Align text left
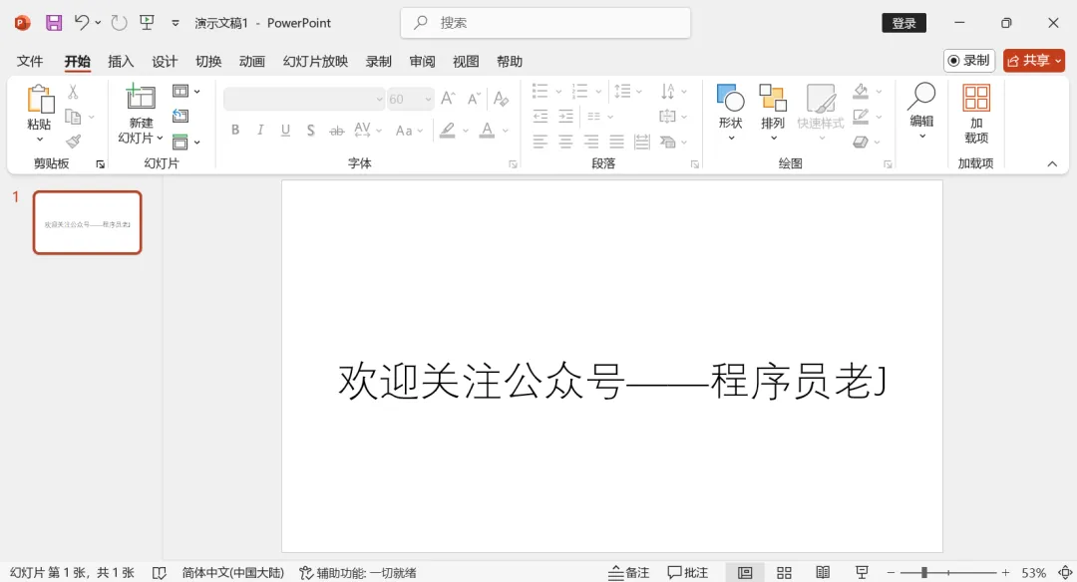The height and width of the screenshot is (582, 1077). pyautogui.click(x=540, y=143)
